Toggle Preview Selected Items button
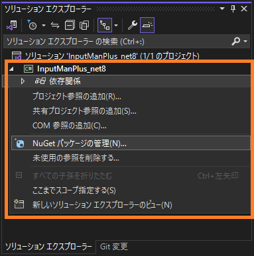Screen dimensions: 254x256 pyautogui.click(x=147, y=25)
